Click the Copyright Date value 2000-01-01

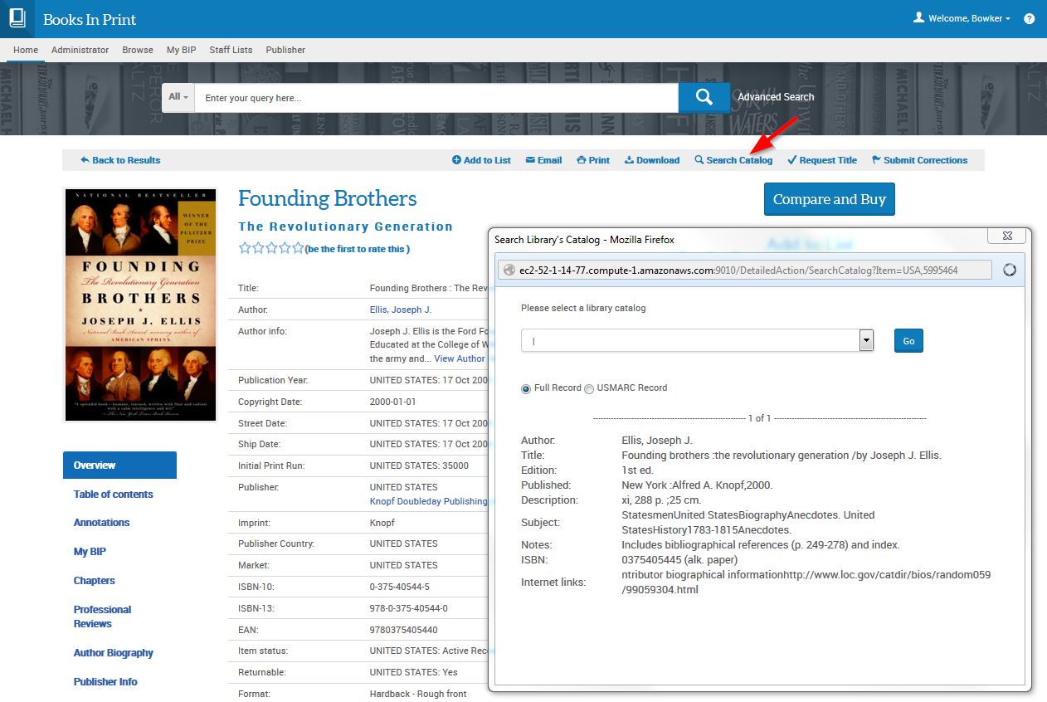393,402
